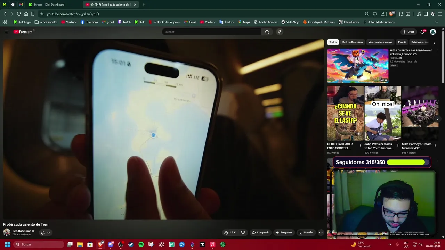This screenshot has width=445, height=250.
Task: Open a new browser tab
Action: 144,5
